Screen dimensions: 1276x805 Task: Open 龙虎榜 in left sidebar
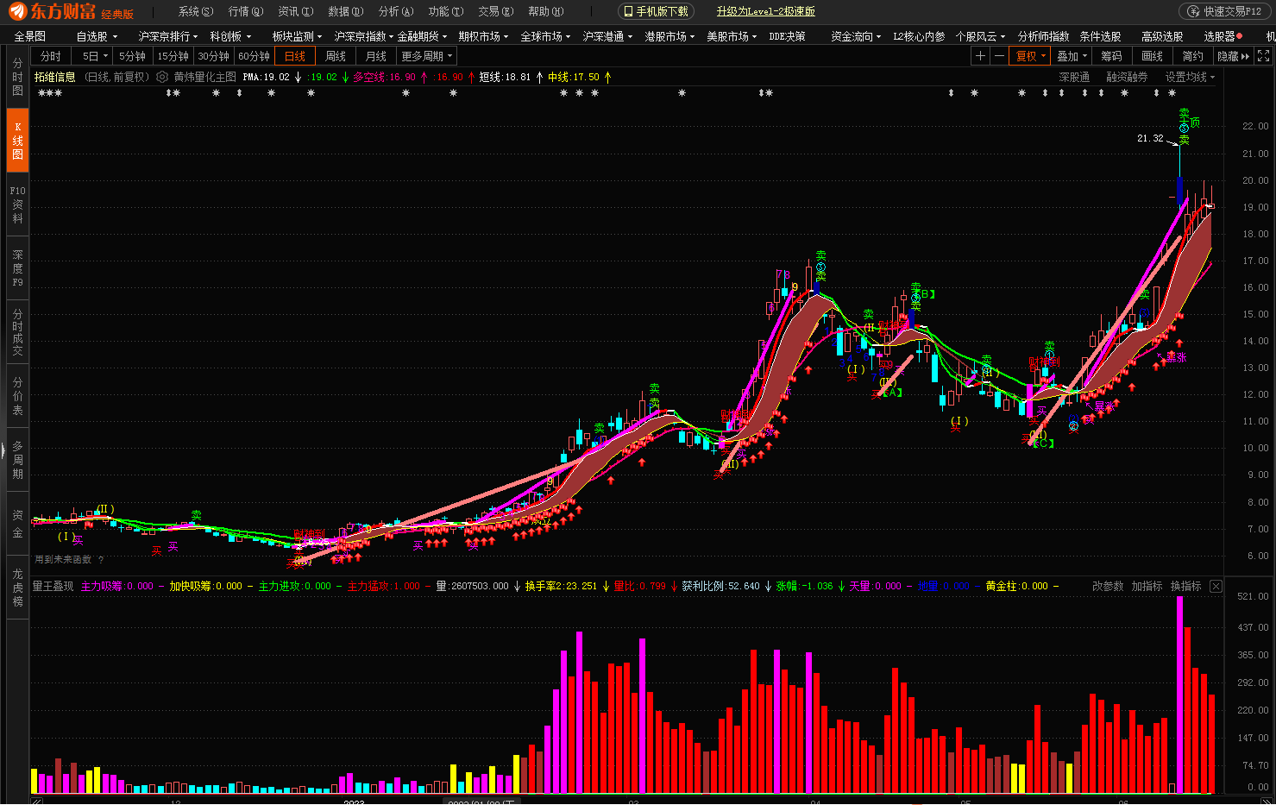point(17,588)
